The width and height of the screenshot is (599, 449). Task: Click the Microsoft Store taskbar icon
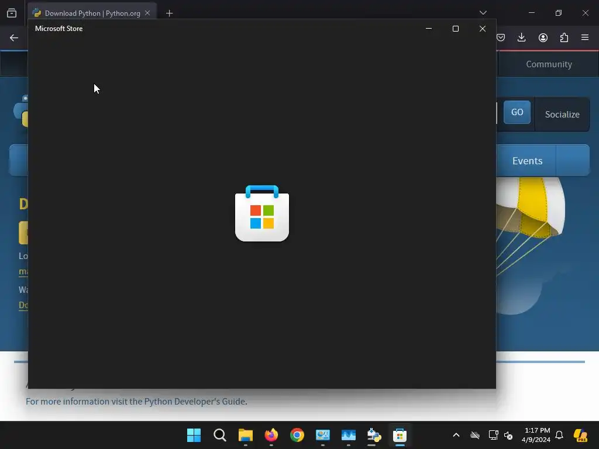point(400,435)
